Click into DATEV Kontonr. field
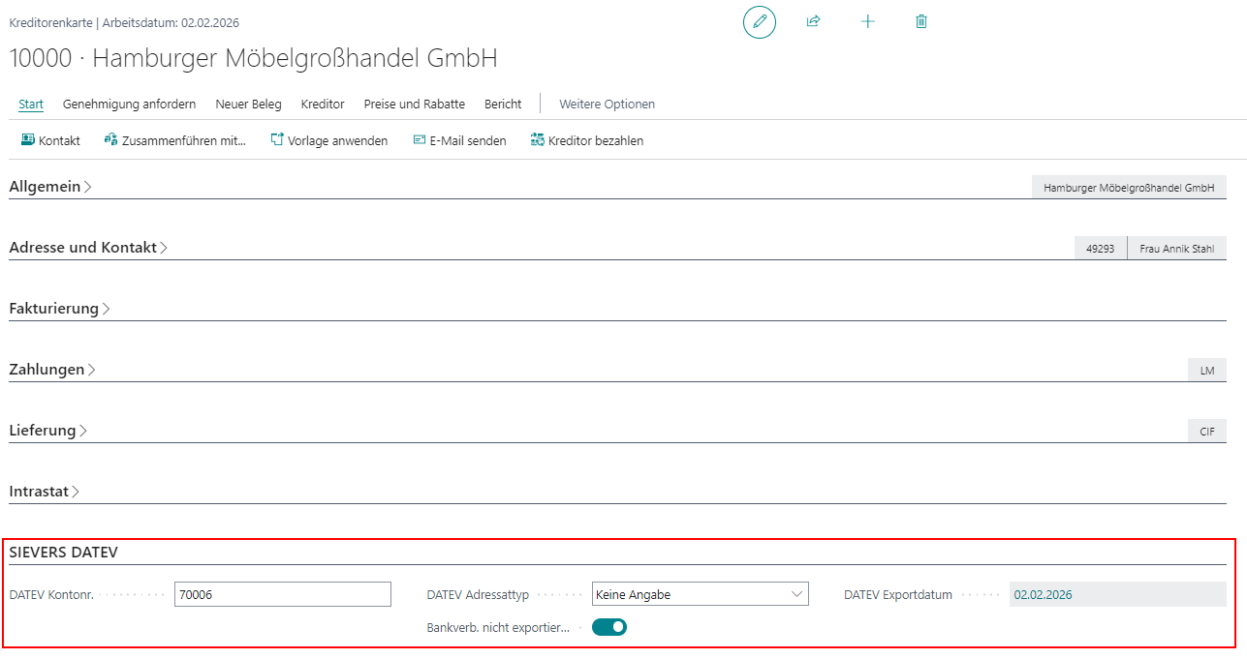This screenshot has width=1247, height=659. click(x=282, y=594)
